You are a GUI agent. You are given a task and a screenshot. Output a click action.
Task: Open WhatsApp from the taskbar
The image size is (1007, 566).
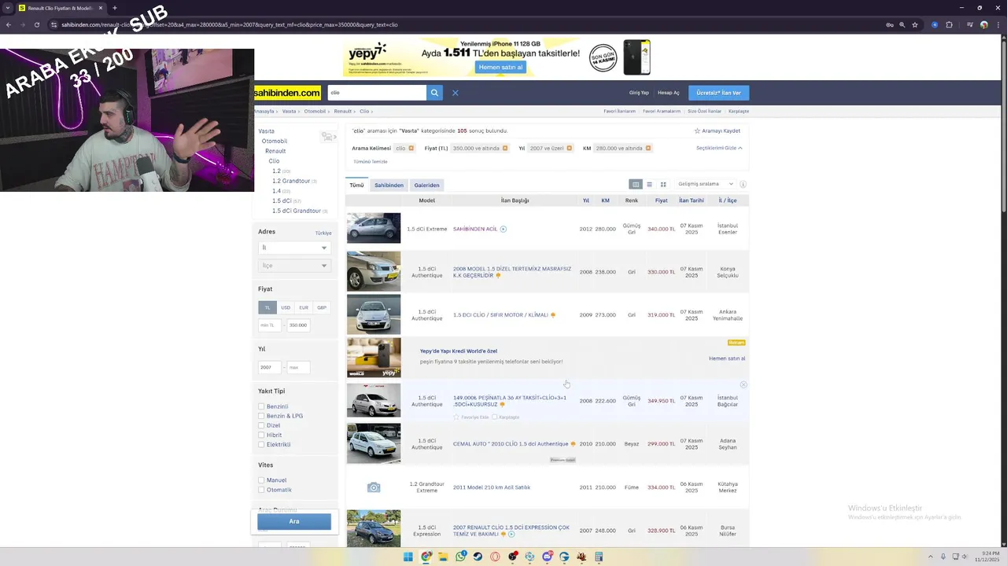pyautogui.click(x=460, y=557)
